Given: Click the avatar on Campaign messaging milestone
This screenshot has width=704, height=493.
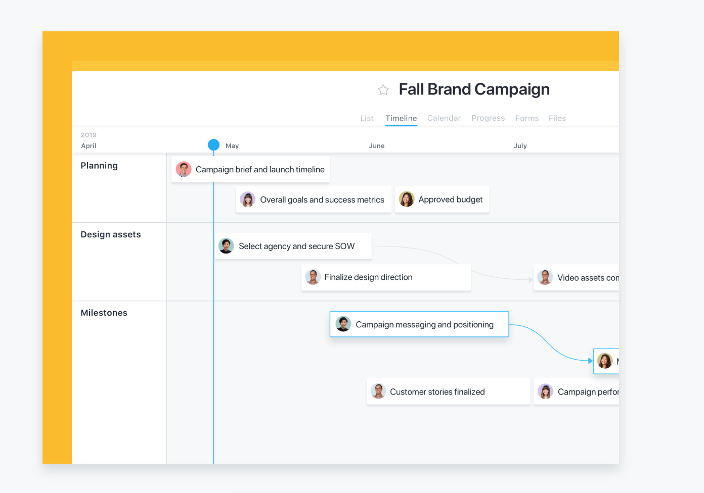Looking at the screenshot, I should coord(343,324).
